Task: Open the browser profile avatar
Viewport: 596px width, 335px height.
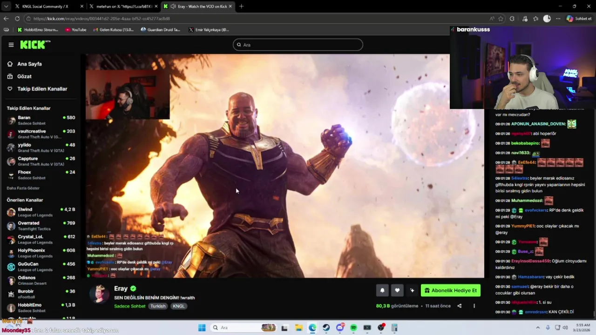Action: tap(547, 19)
